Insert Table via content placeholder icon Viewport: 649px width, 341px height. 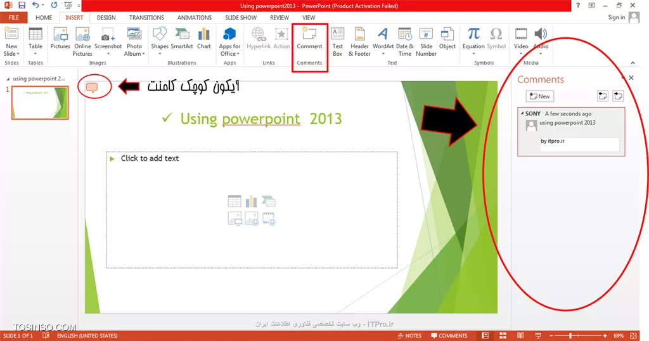pos(235,201)
